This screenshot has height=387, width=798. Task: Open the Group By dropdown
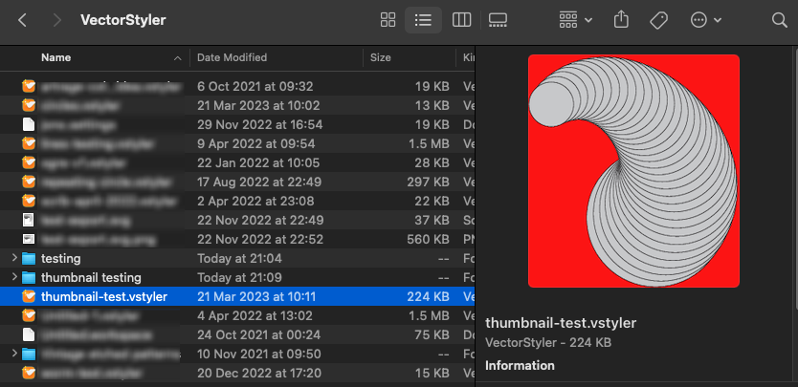coord(575,19)
